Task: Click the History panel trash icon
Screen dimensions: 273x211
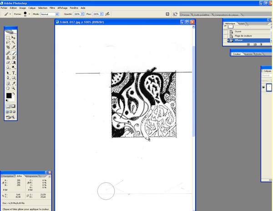Action: pyautogui.click(x=261, y=44)
